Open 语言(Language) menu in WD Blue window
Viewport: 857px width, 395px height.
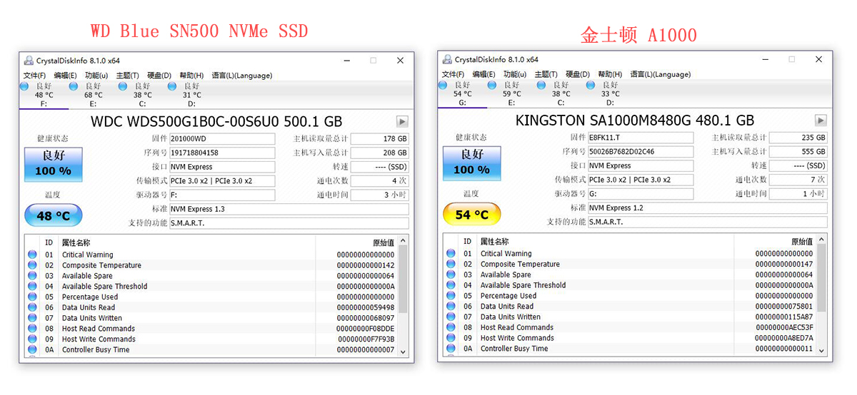241,76
